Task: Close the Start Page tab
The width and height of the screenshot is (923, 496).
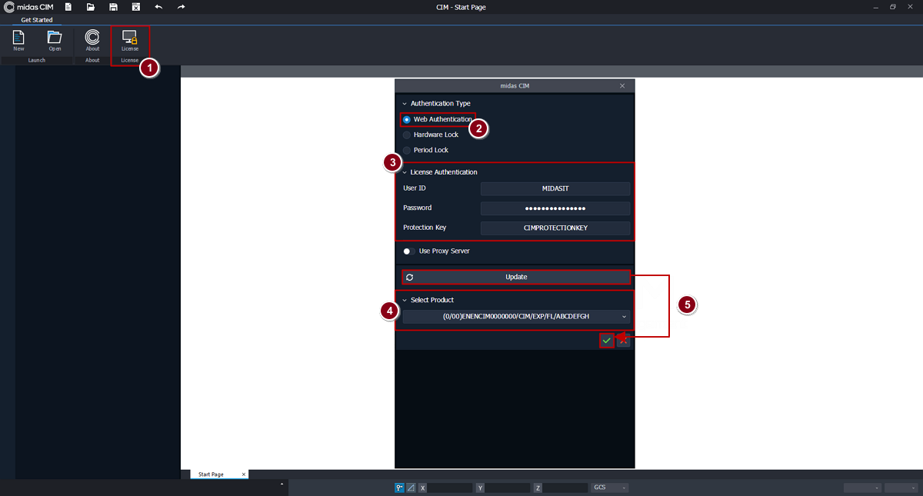Action: point(244,474)
